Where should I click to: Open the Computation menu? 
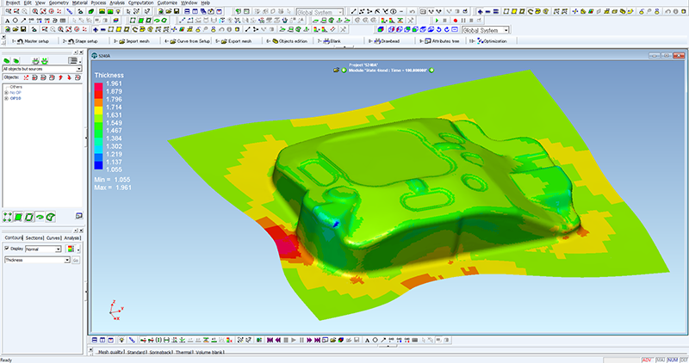[x=140, y=3]
